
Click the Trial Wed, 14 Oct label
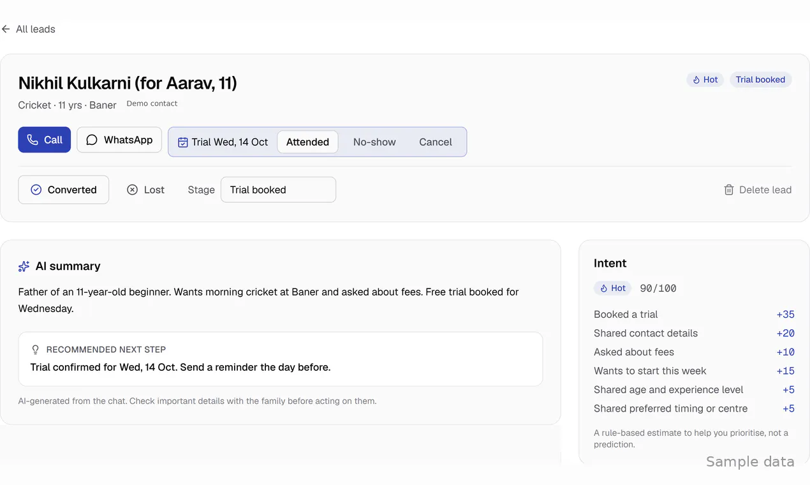[230, 142]
